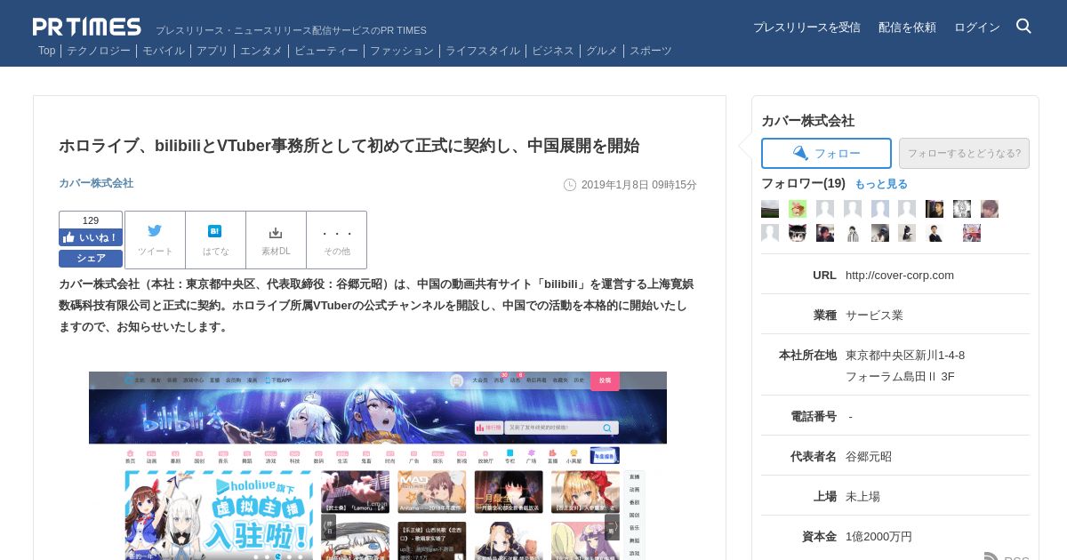Select エンタメ category

click(x=261, y=51)
